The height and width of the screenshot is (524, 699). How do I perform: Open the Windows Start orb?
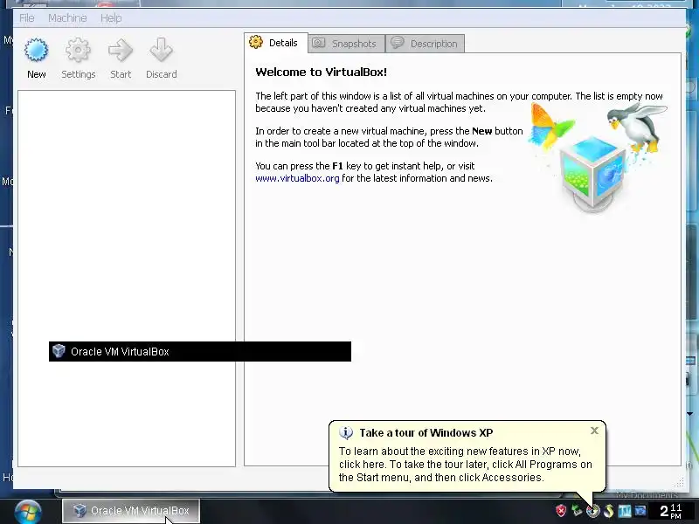(x=28, y=511)
